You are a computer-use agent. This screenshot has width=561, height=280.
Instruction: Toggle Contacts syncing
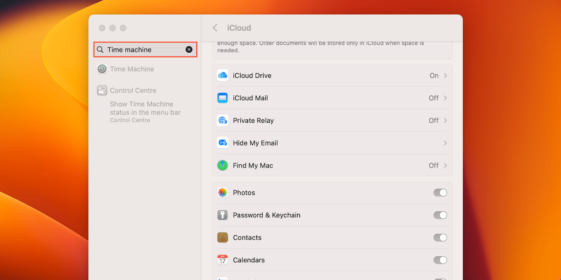point(440,237)
